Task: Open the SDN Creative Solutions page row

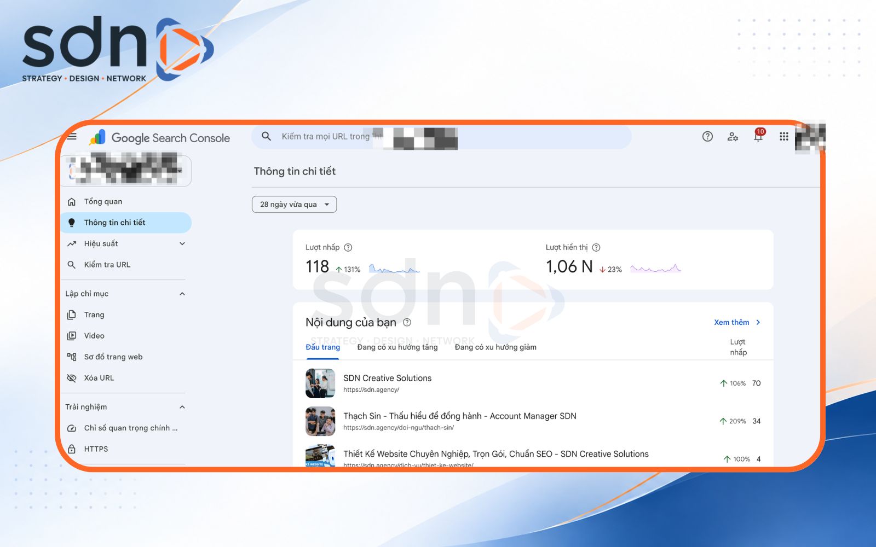Action: [533, 383]
